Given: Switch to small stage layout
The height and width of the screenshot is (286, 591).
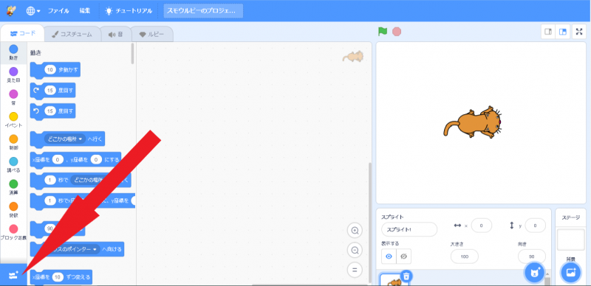Looking at the screenshot, I should 548,32.
